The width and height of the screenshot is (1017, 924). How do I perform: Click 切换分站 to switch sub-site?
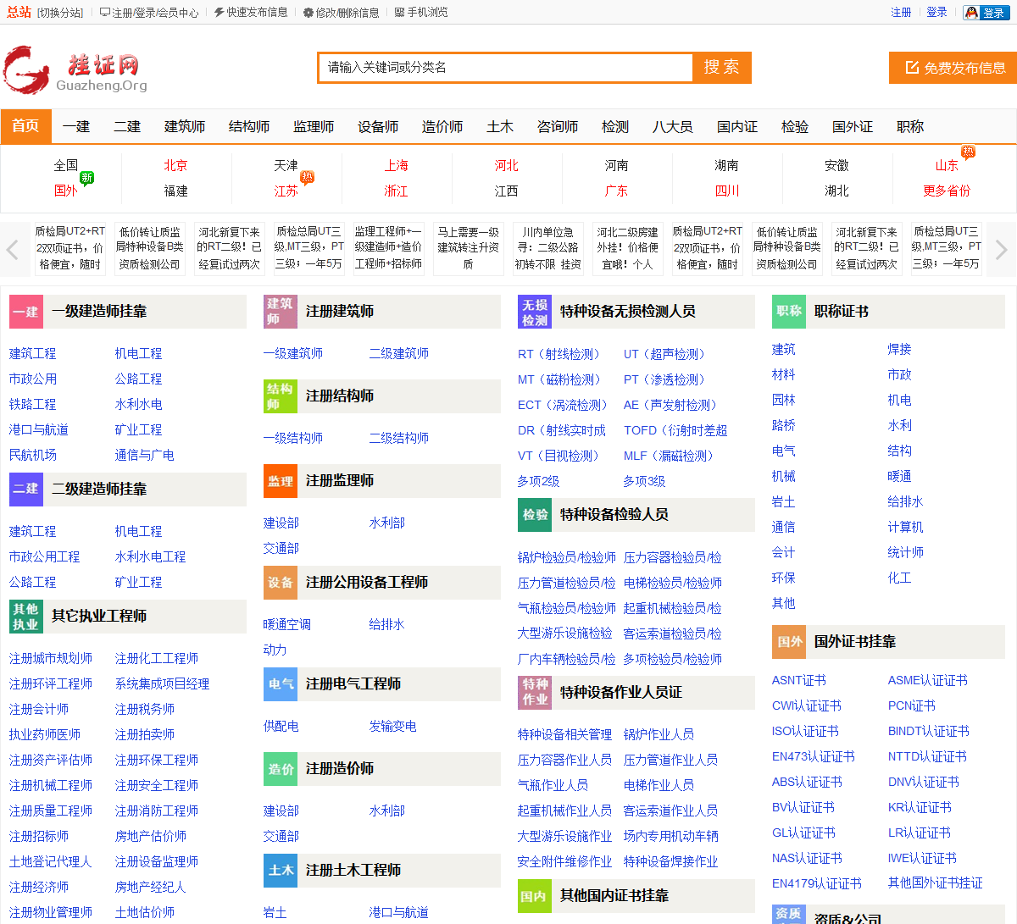[x=60, y=13]
